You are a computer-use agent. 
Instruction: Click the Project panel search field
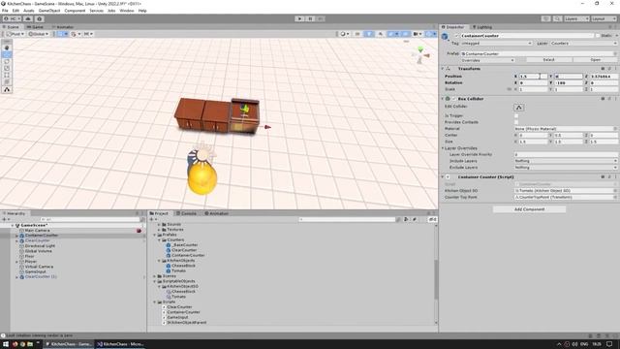pyautogui.click(x=347, y=219)
